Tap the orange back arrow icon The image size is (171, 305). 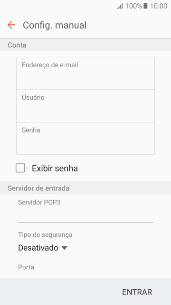[11, 25]
